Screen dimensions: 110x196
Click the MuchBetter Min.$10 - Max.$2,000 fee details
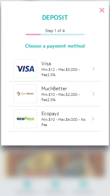[61, 97]
